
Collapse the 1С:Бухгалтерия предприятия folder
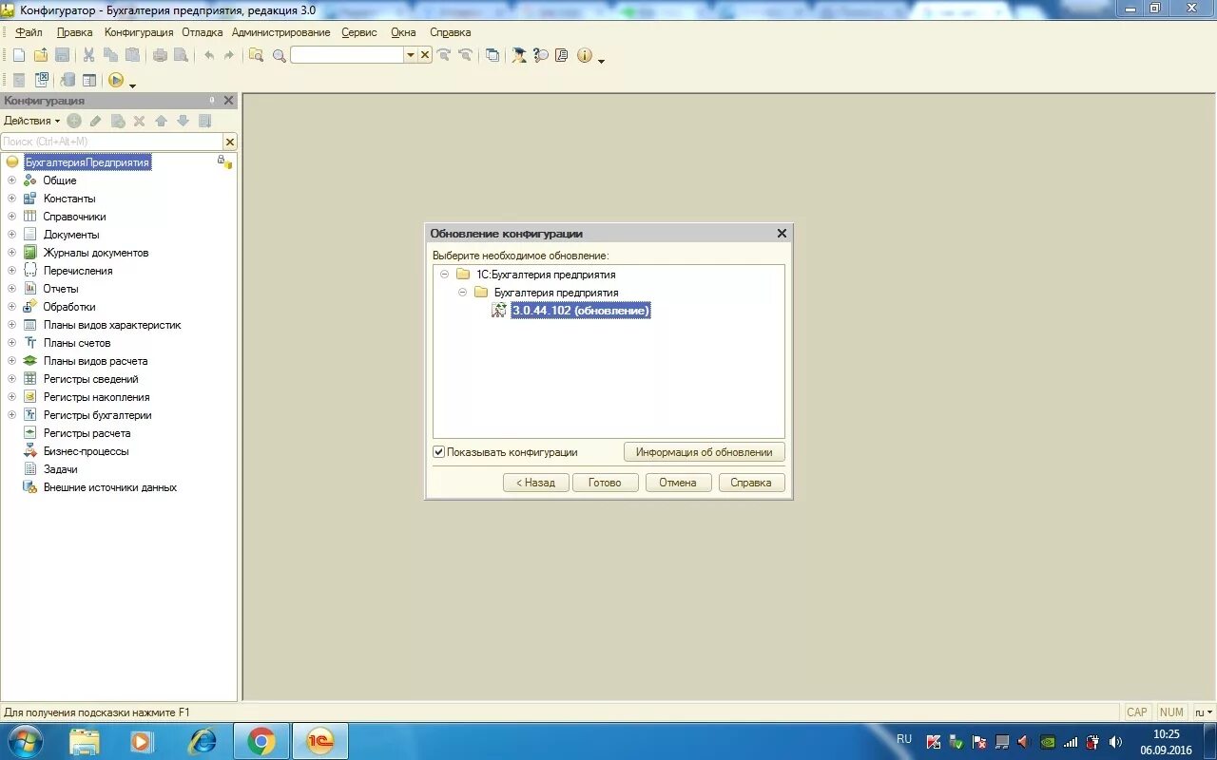(x=444, y=275)
